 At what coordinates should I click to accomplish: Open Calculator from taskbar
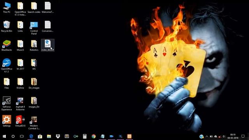pos(85,136)
